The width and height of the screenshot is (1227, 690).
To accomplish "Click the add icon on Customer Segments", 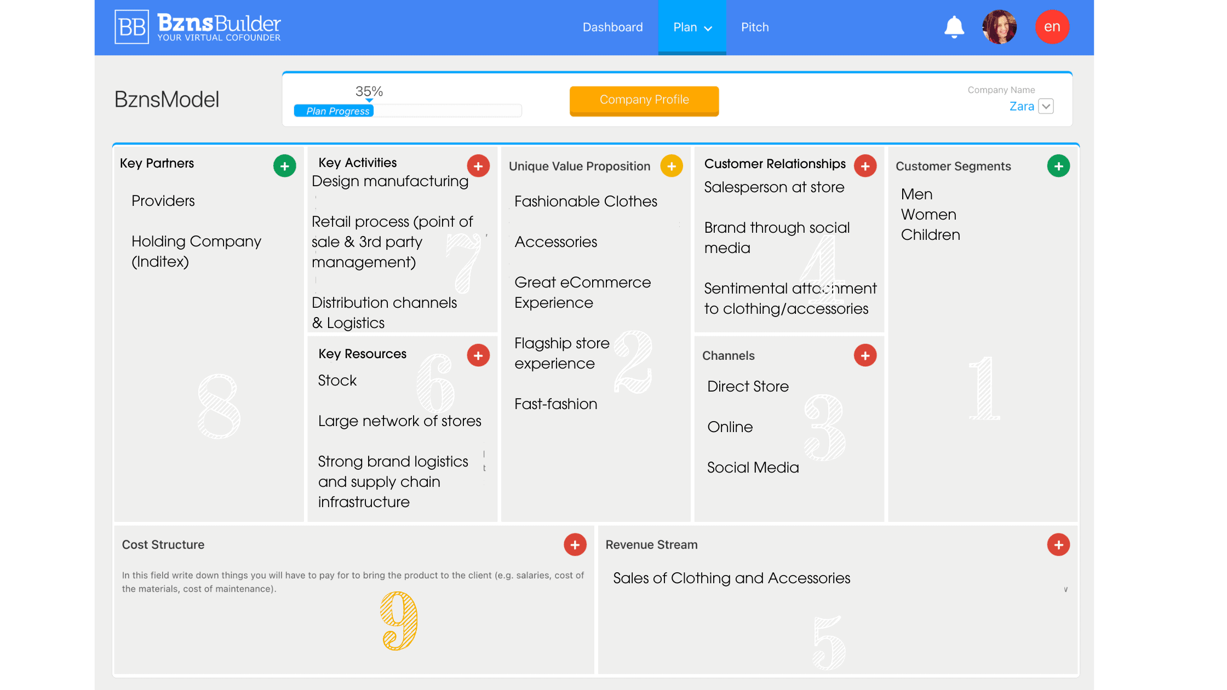I will [x=1058, y=166].
